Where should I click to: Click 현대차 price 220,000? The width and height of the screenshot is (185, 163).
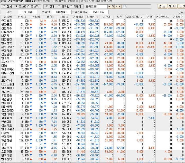24,58
